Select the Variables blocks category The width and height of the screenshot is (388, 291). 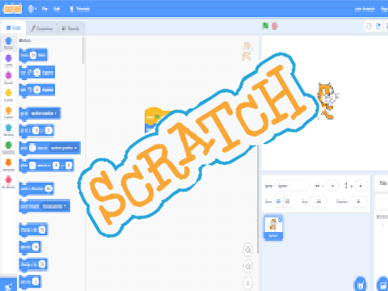coord(8,165)
